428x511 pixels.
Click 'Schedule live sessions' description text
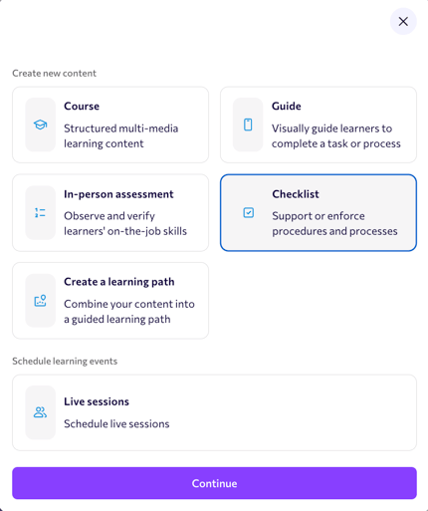pyautogui.click(x=116, y=423)
